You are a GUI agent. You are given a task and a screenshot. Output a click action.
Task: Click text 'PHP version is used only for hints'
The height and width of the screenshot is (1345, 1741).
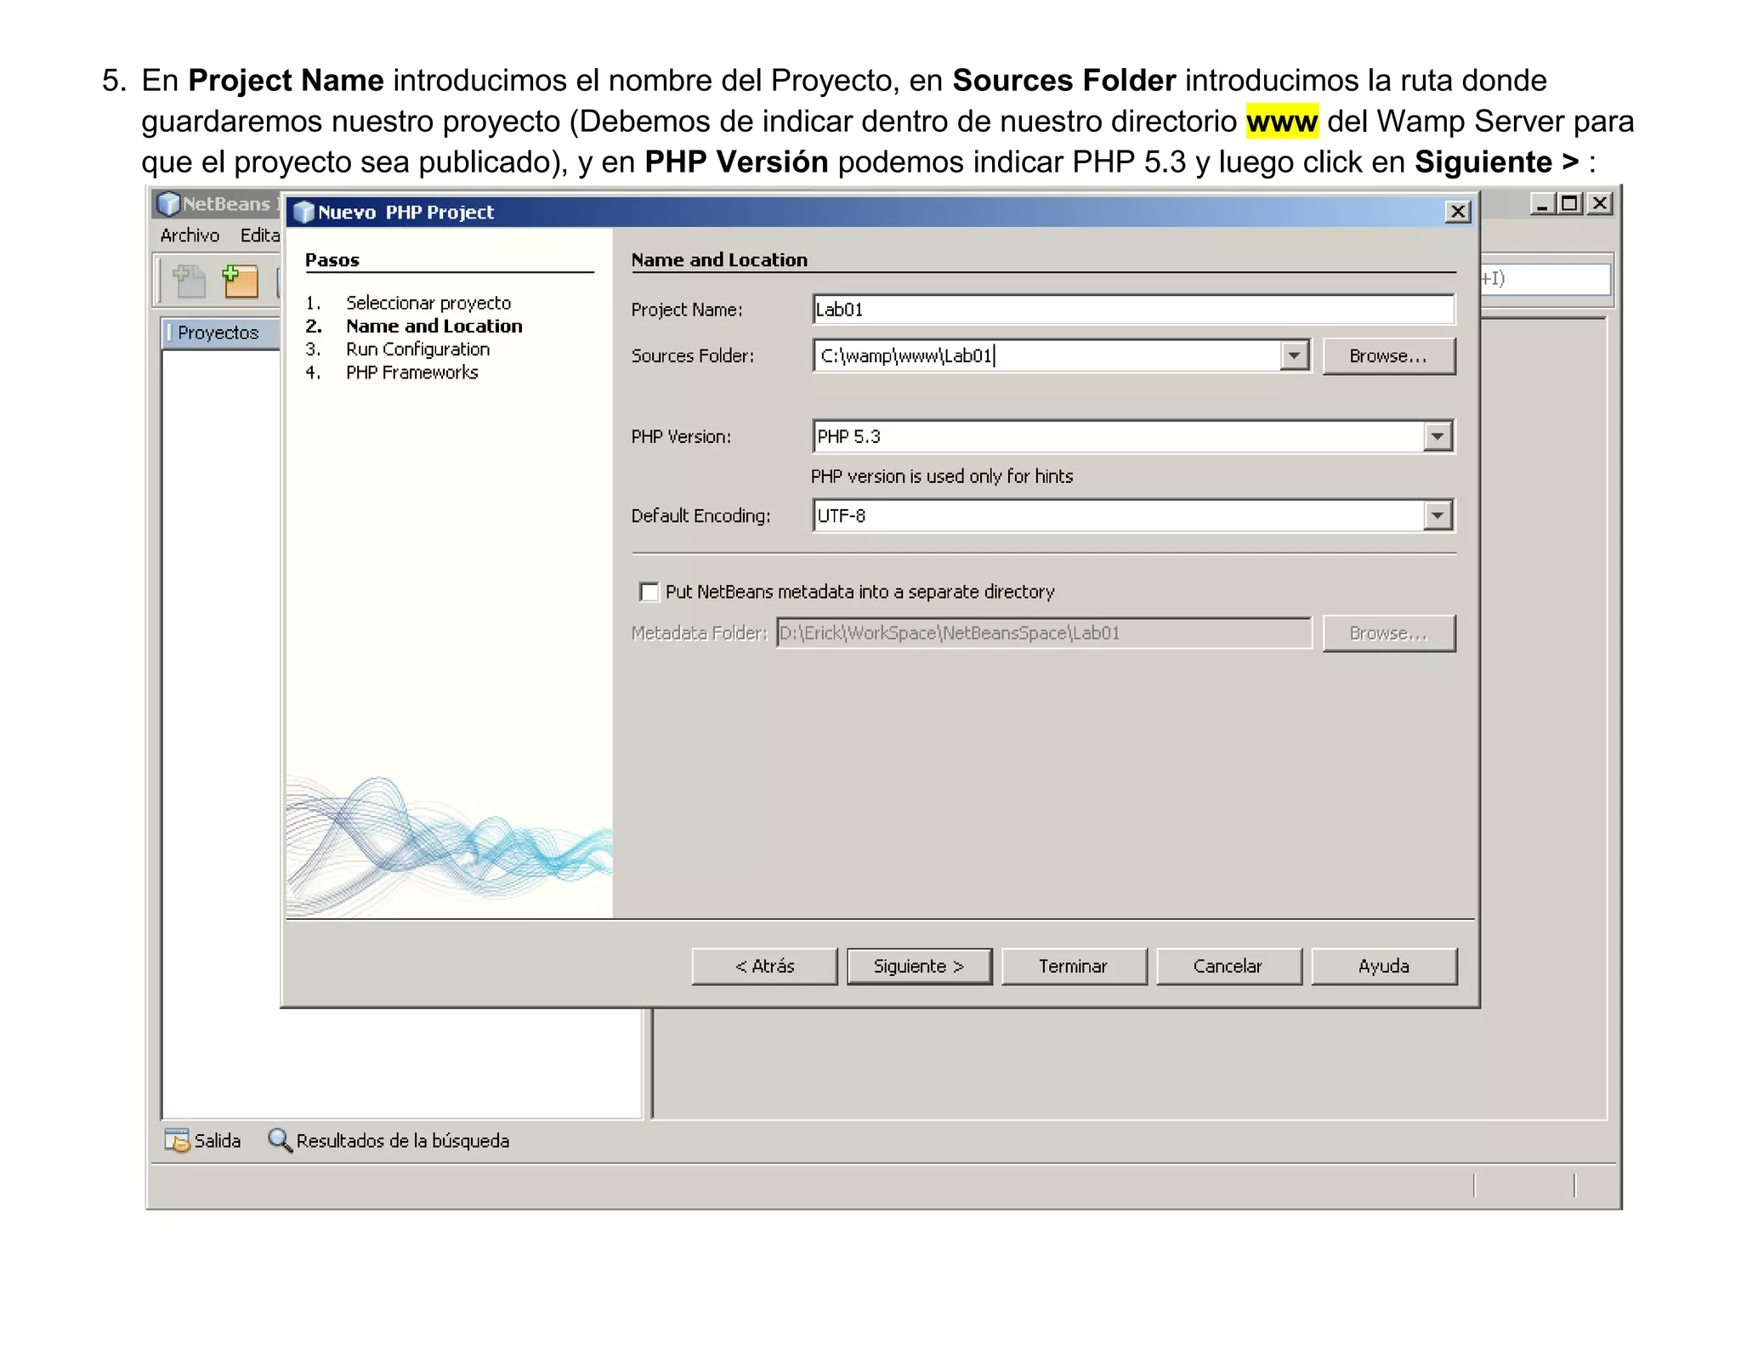point(941,476)
